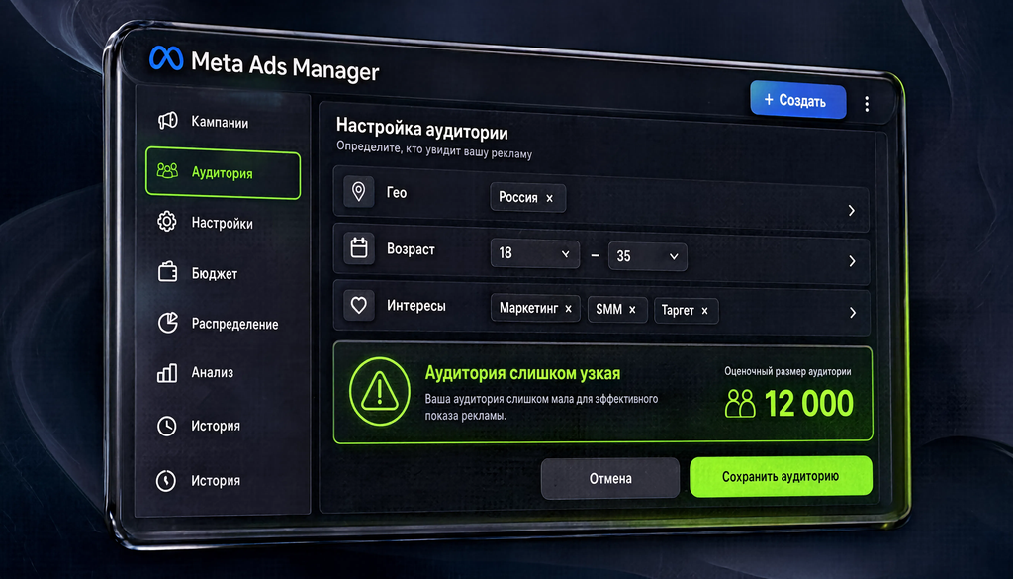
Task: Select the Аудитория people icon
Action: click(167, 170)
